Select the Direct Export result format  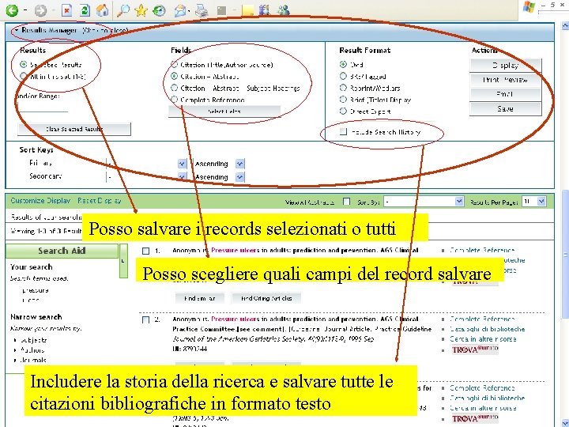pyautogui.click(x=343, y=111)
